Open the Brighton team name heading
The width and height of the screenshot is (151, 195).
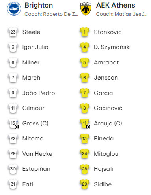point(39,5)
